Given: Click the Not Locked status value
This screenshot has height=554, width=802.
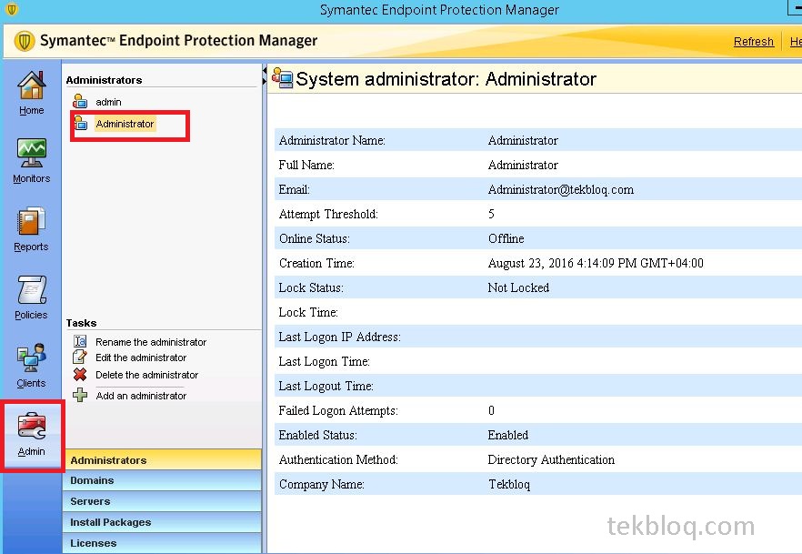Looking at the screenshot, I should [x=518, y=288].
